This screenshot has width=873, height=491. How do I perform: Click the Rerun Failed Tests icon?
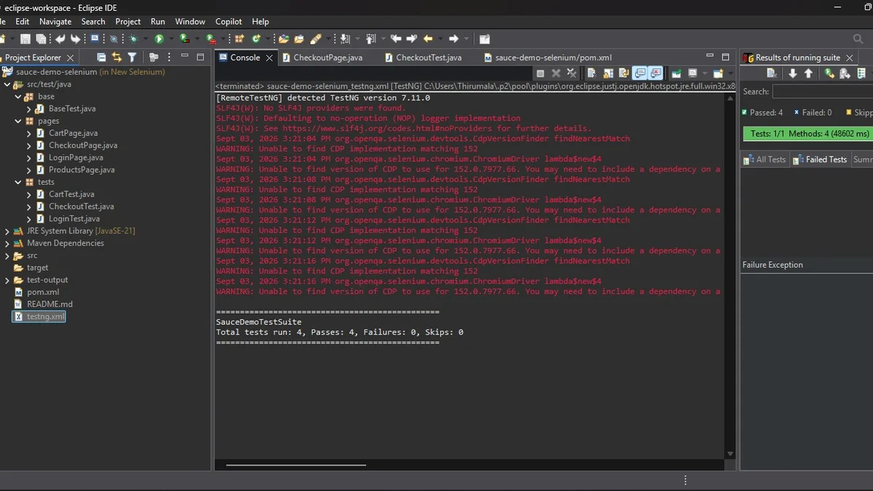coord(845,73)
